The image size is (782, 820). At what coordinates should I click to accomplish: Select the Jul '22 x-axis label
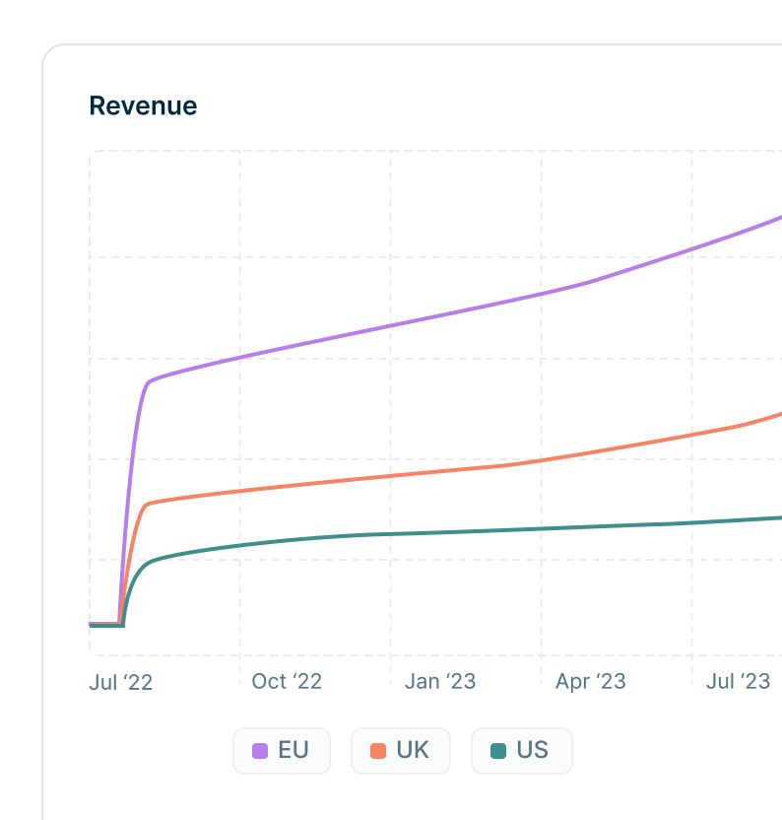120,682
